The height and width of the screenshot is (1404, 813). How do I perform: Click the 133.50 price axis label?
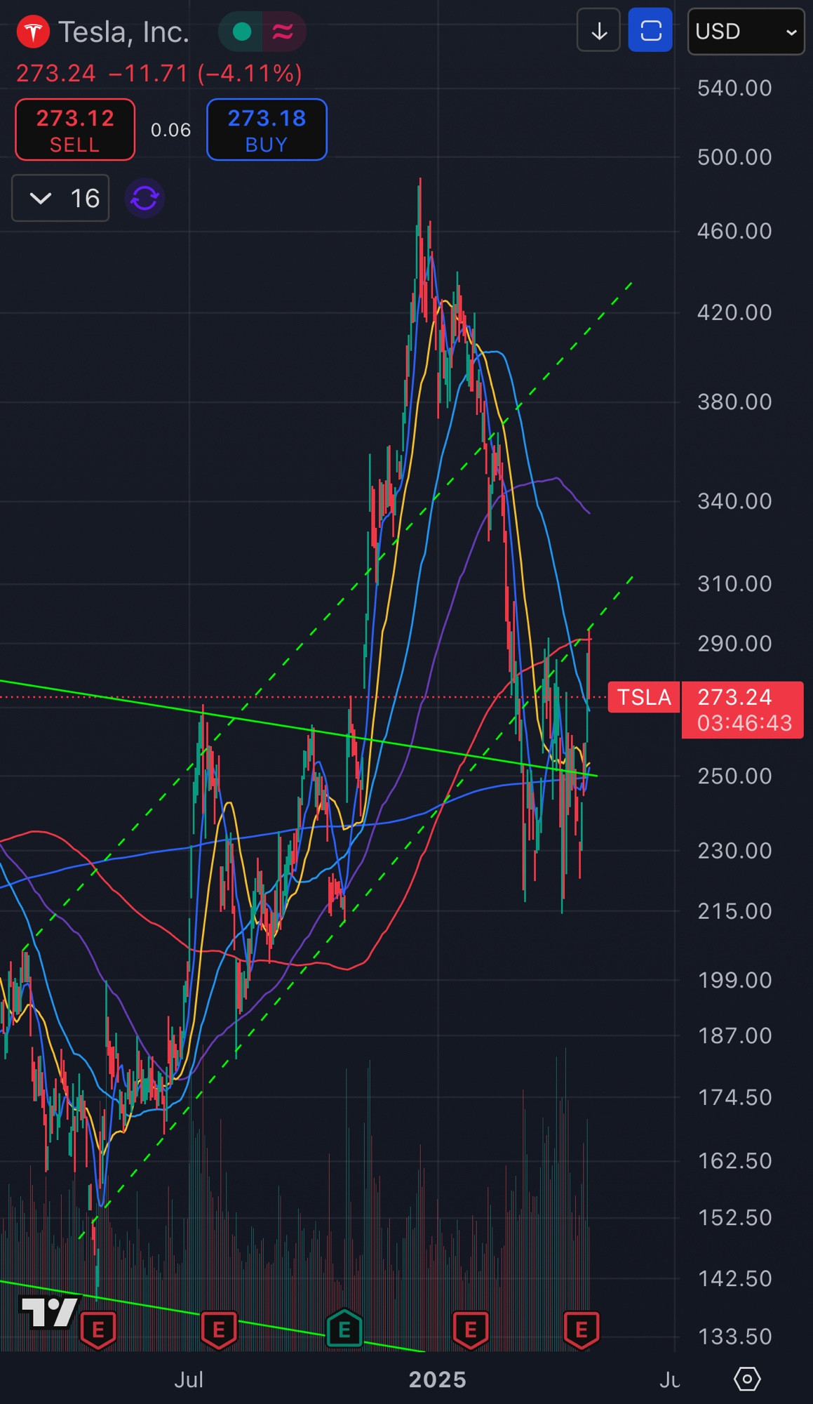[x=734, y=1336]
